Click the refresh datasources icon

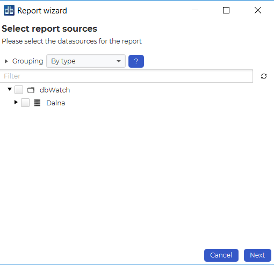(264, 76)
